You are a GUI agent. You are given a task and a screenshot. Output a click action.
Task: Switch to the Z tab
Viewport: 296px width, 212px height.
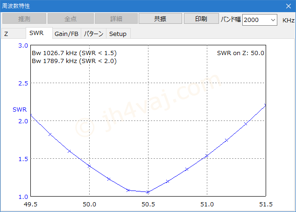click(14, 34)
